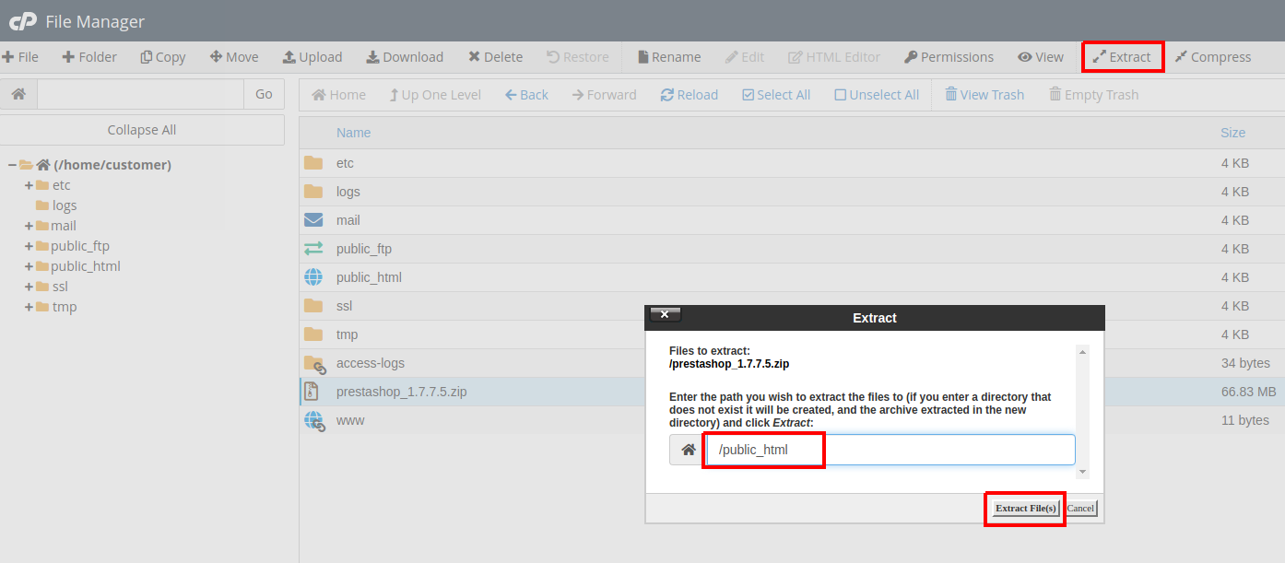Click the Delete toolbar button
The width and height of the screenshot is (1285, 563).
(x=495, y=57)
